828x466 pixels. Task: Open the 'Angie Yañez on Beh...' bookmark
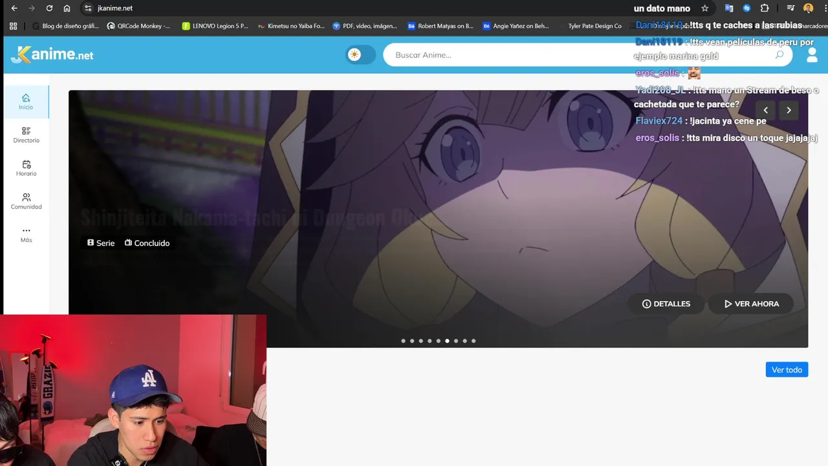click(x=516, y=26)
